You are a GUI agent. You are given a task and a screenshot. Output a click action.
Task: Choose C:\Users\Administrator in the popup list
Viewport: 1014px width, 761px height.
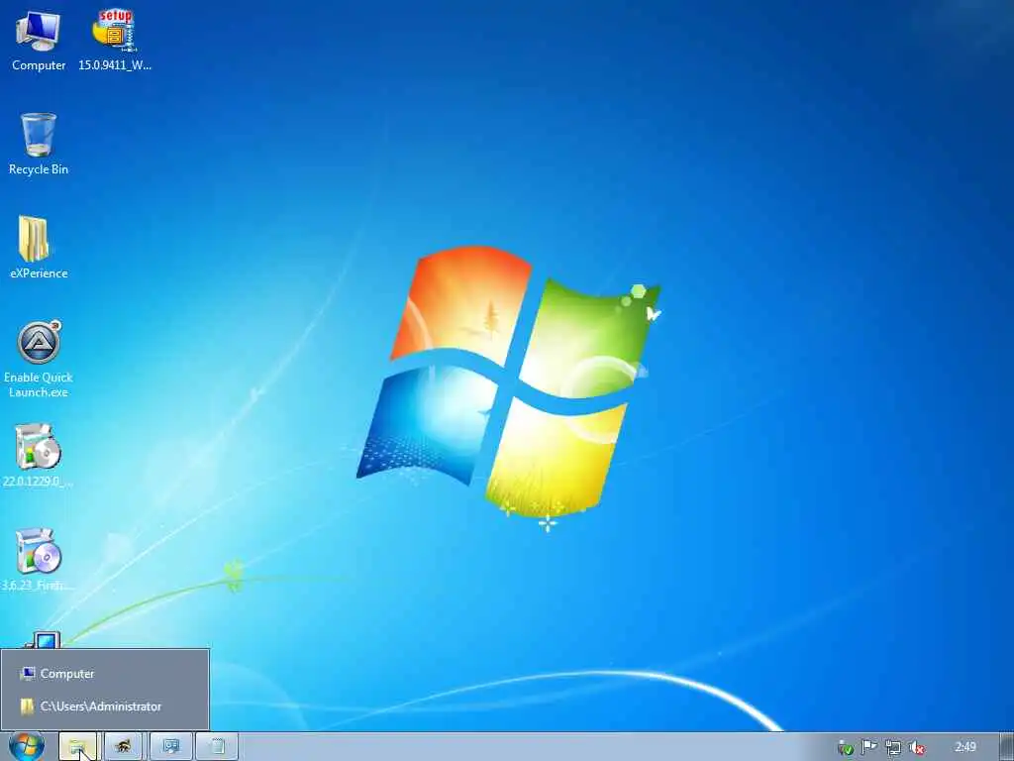pyautogui.click(x=105, y=707)
